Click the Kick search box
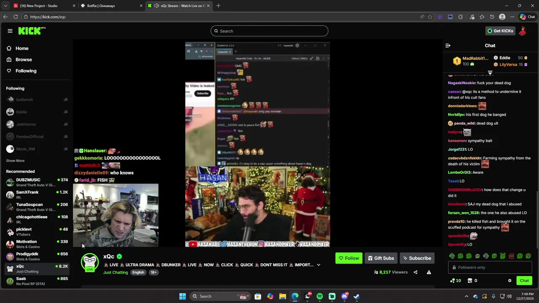This screenshot has width=539, height=303. point(269,31)
